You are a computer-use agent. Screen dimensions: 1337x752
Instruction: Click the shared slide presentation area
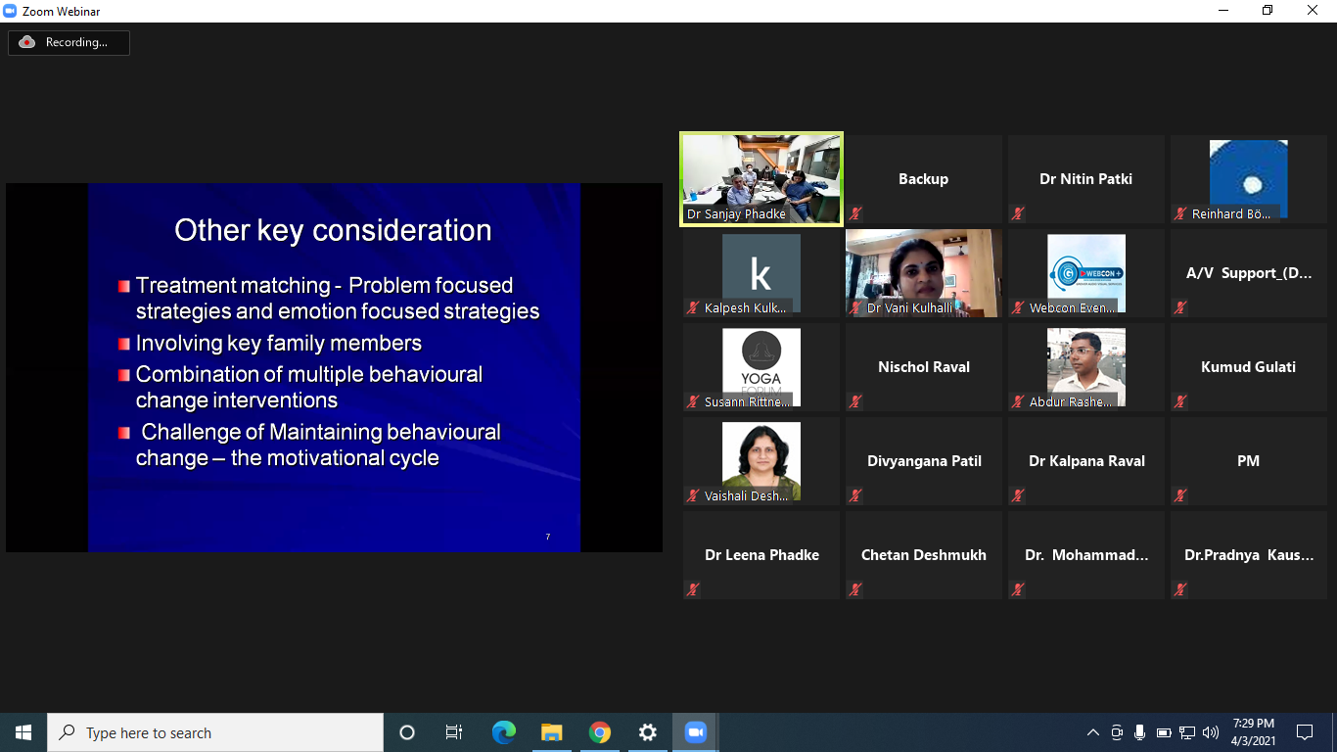pyautogui.click(x=334, y=367)
